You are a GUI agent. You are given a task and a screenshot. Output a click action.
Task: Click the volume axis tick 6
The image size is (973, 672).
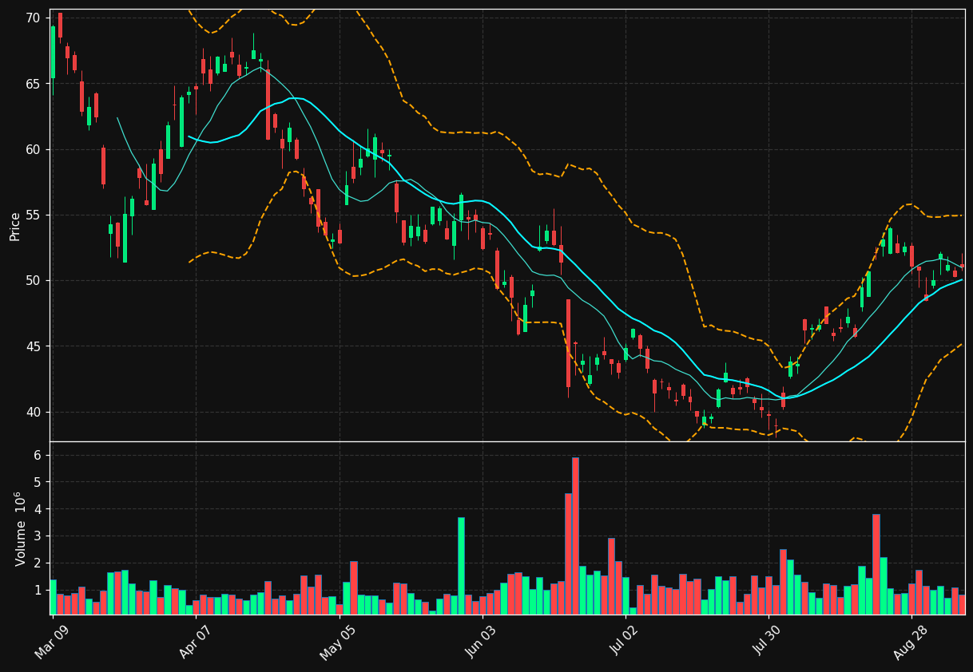[x=39, y=455]
